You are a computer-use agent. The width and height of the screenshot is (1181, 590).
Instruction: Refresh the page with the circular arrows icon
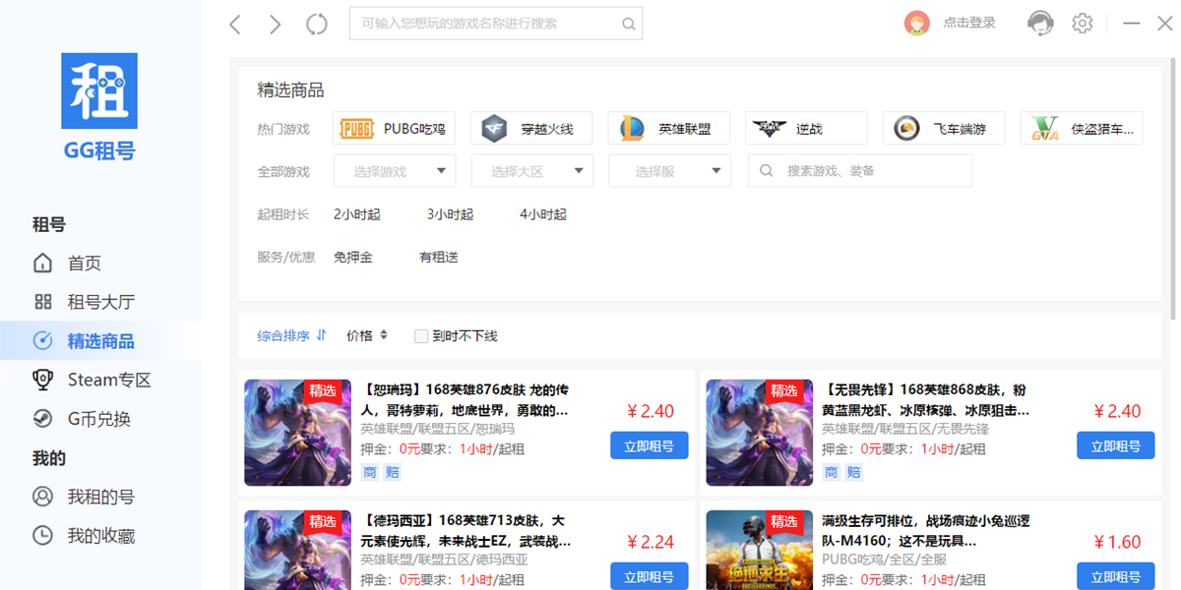click(317, 25)
